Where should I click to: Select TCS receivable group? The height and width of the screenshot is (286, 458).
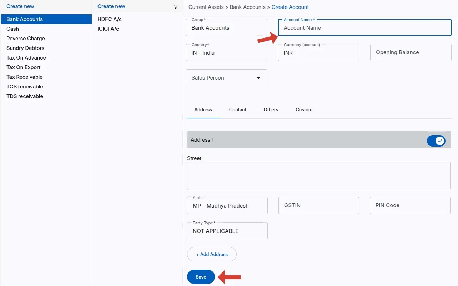click(x=46, y=87)
